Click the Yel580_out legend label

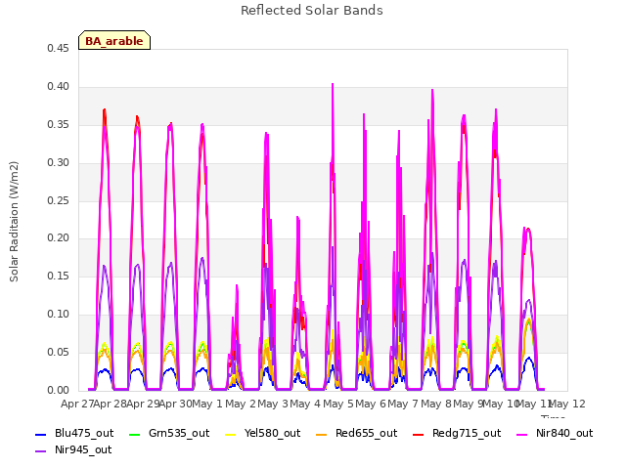(x=272, y=433)
